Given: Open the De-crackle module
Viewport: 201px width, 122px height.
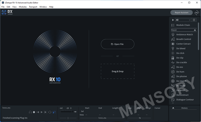Looking at the screenshot, I should point(179,62).
